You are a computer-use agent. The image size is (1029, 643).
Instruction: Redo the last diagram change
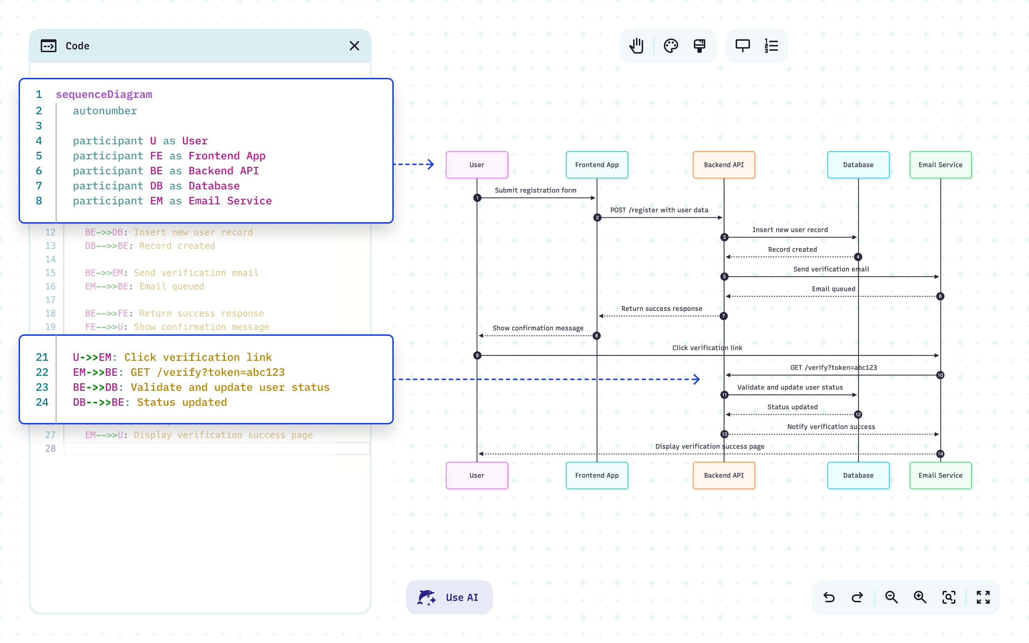(x=857, y=597)
